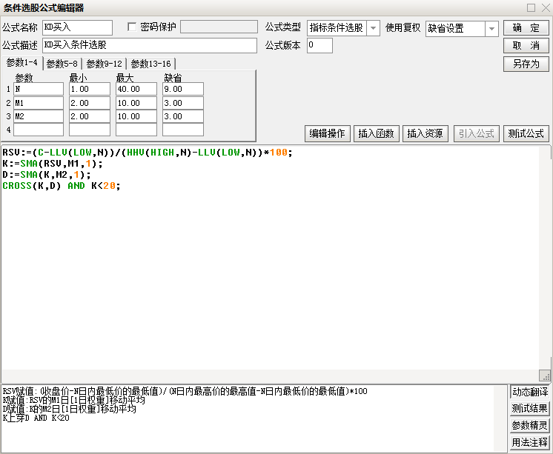553x454 pixels.
Task: Click the empty parameter 4 maximum field
Action: click(136, 130)
